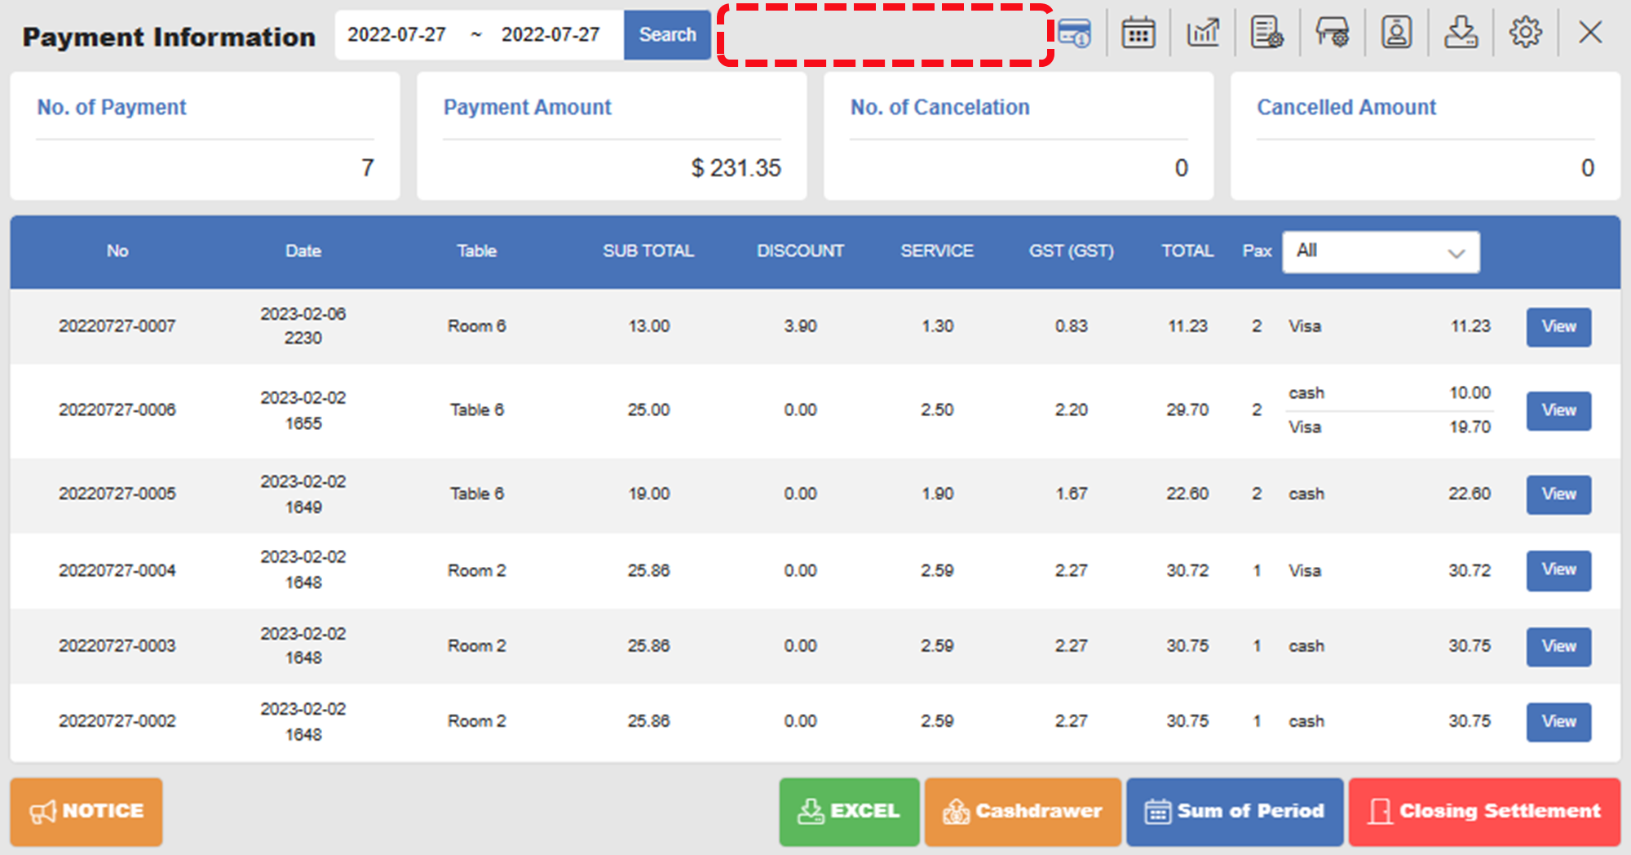Open the gear settings icon
Image resolution: width=1631 pixels, height=855 pixels.
tap(1525, 33)
